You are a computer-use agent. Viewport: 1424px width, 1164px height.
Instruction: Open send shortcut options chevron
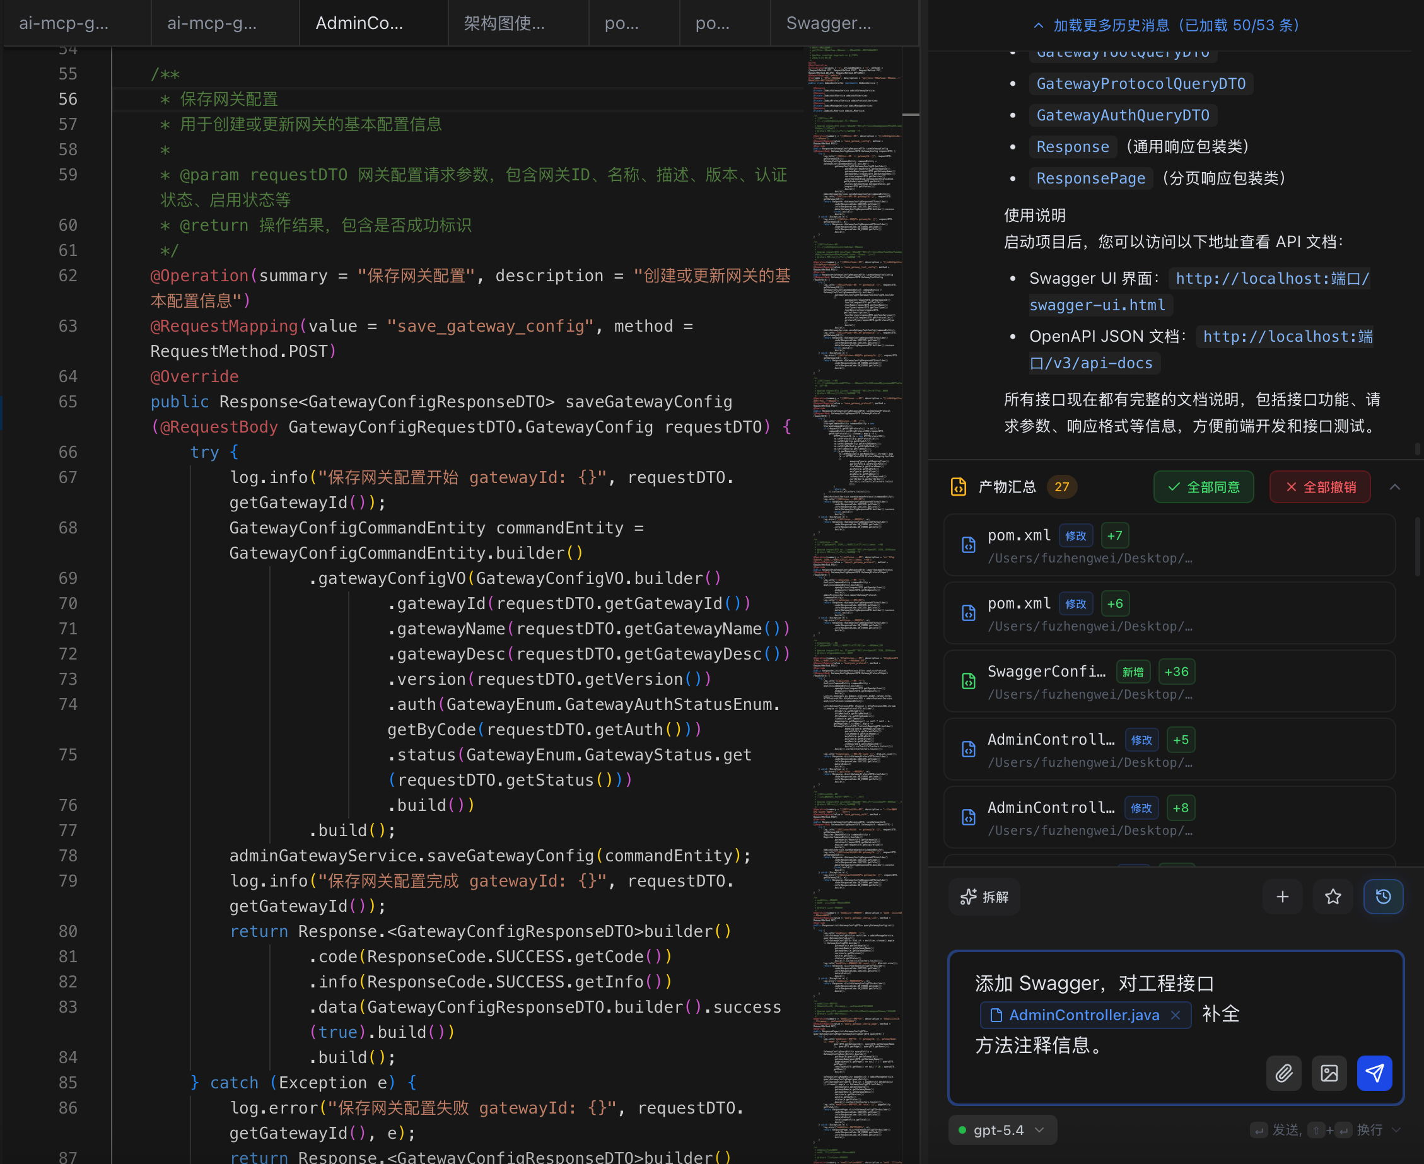point(1396,1130)
